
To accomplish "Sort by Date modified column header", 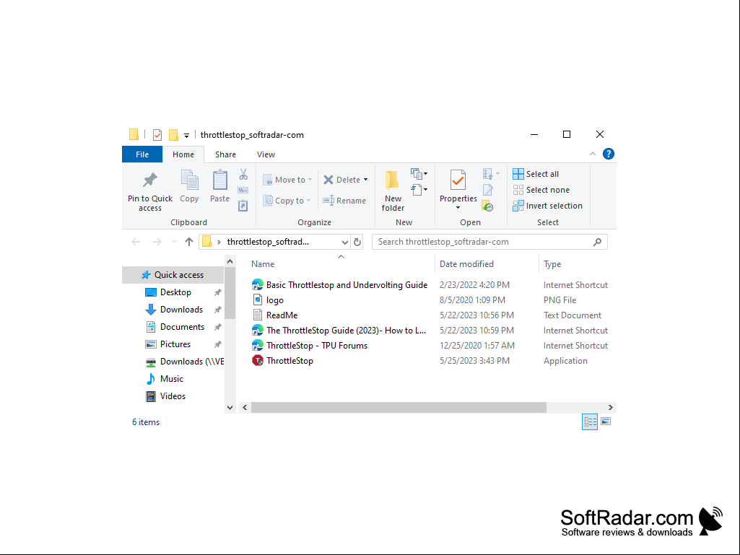I will point(466,264).
